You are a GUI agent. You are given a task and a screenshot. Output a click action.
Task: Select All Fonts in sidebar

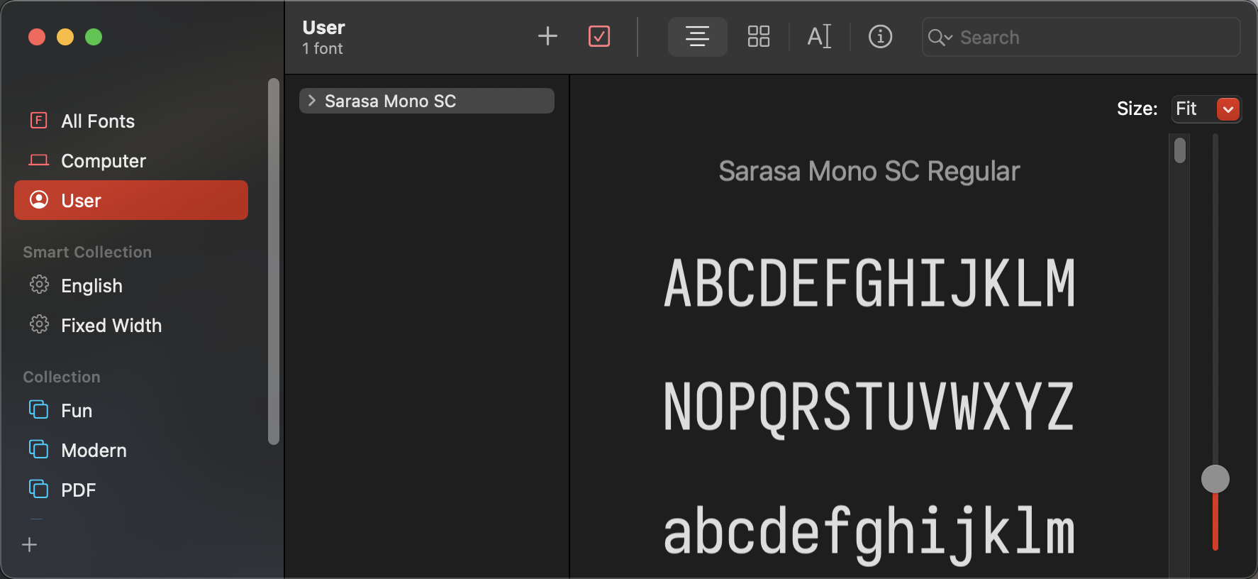pos(131,121)
